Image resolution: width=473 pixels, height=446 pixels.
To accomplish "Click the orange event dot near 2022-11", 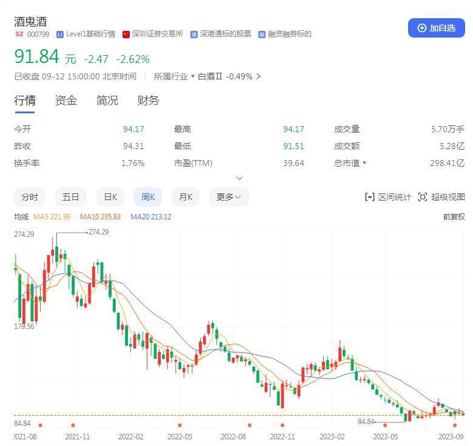I will coord(283,425).
